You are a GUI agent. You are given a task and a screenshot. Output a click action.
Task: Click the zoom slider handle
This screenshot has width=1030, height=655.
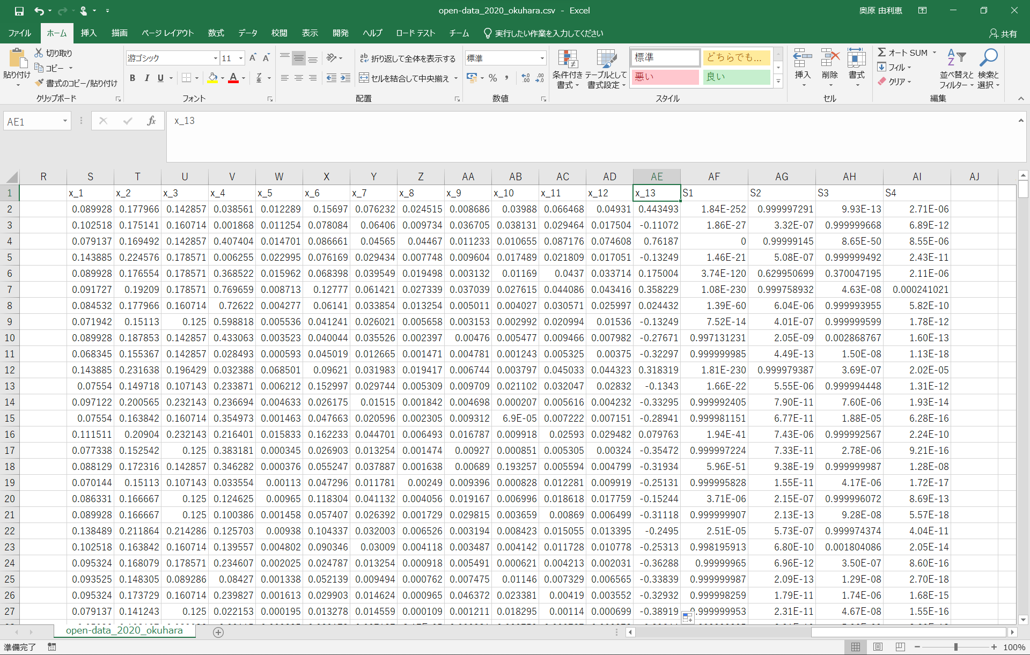956,647
